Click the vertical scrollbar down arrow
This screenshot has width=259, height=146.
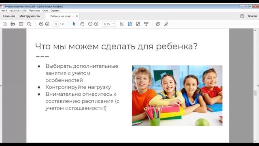pyautogui.click(x=255, y=141)
